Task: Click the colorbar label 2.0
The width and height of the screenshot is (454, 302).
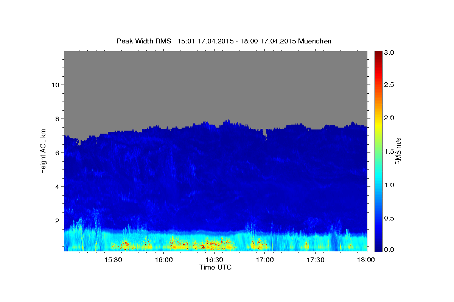Action: [390, 118]
